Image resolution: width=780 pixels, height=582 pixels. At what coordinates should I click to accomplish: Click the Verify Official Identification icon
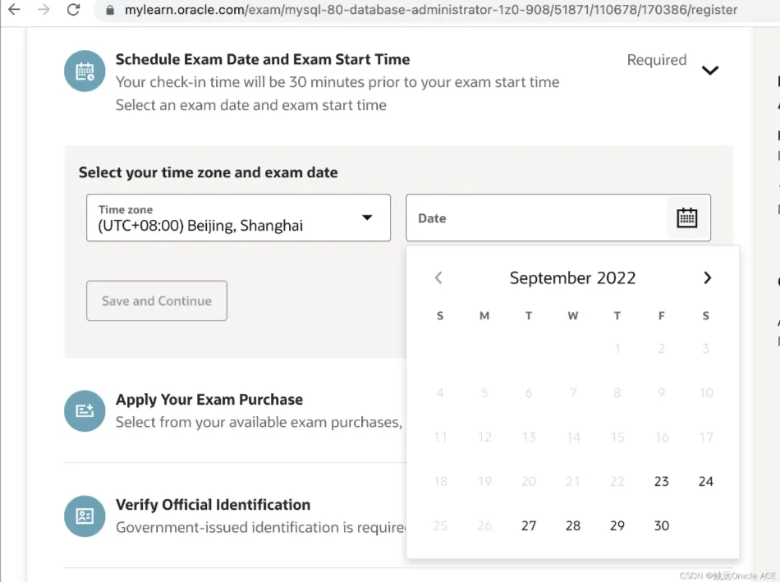click(x=85, y=516)
